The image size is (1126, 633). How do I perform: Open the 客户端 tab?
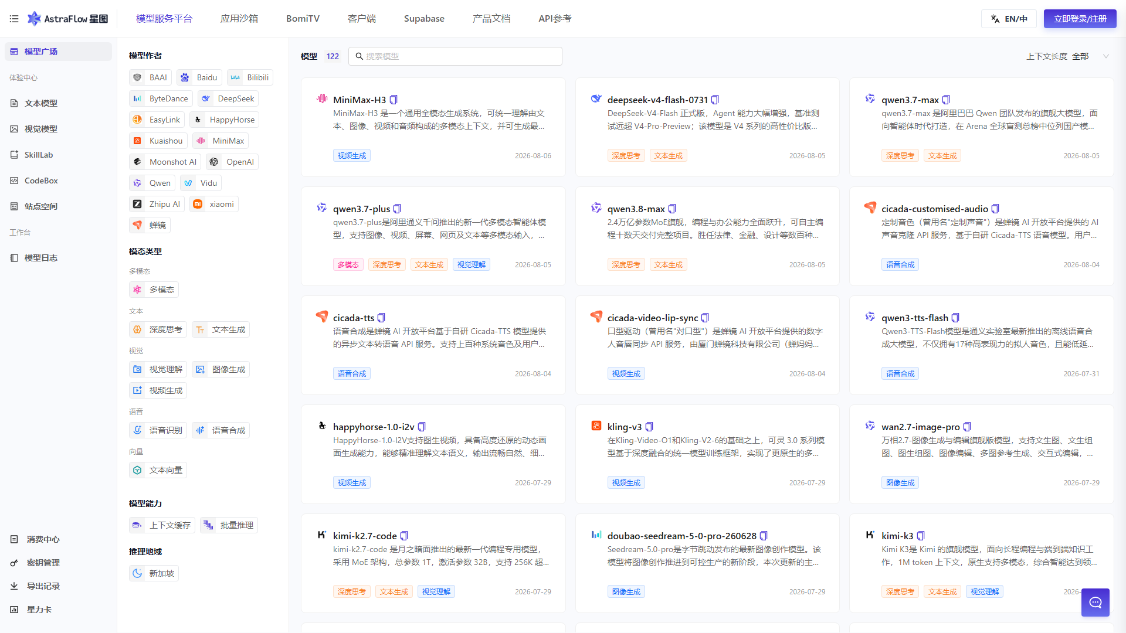[362, 19]
